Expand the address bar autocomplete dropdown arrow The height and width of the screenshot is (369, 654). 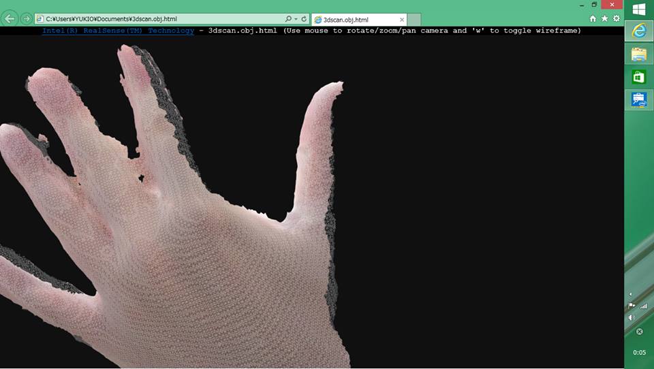coord(296,19)
